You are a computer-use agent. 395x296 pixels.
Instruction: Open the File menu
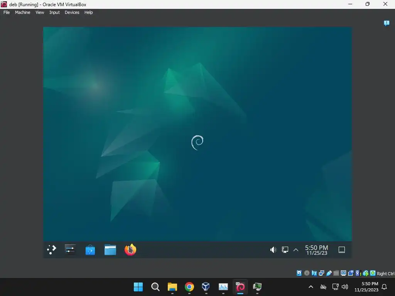pos(7,12)
